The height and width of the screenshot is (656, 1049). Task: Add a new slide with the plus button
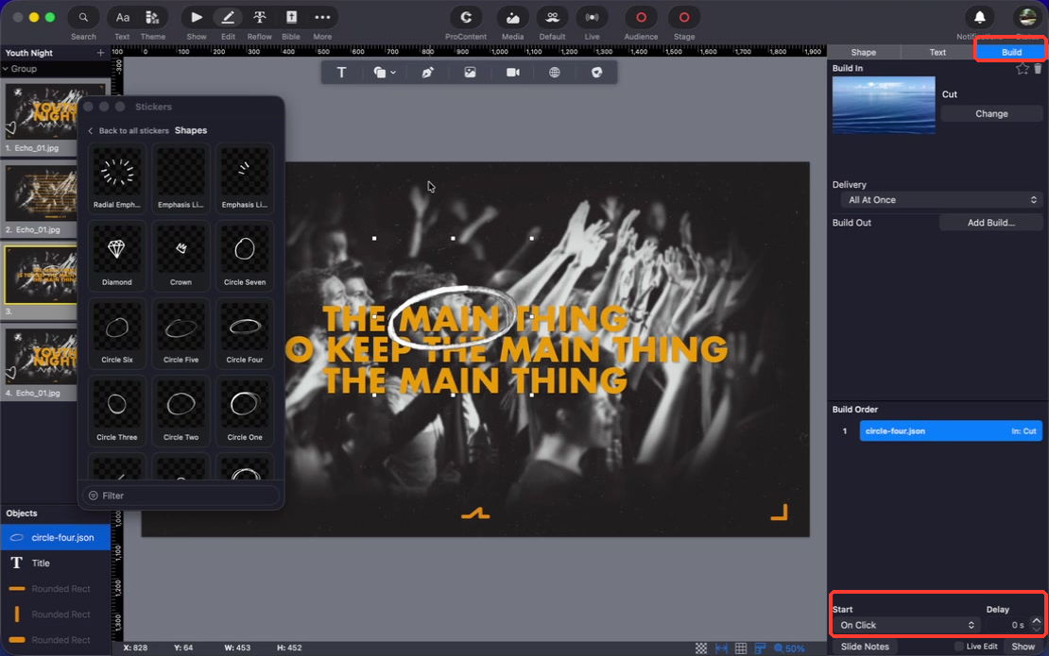pyautogui.click(x=100, y=53)
